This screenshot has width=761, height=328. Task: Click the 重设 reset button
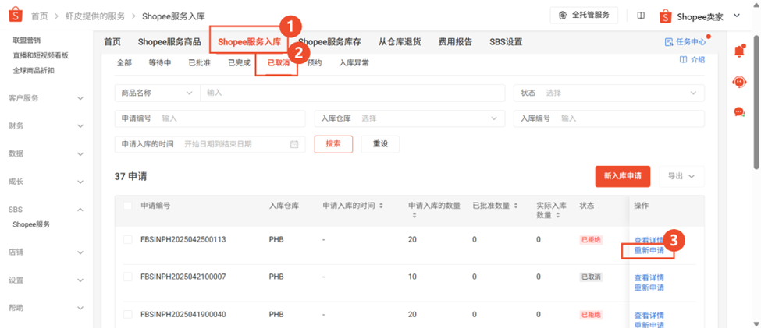point(380,144)
